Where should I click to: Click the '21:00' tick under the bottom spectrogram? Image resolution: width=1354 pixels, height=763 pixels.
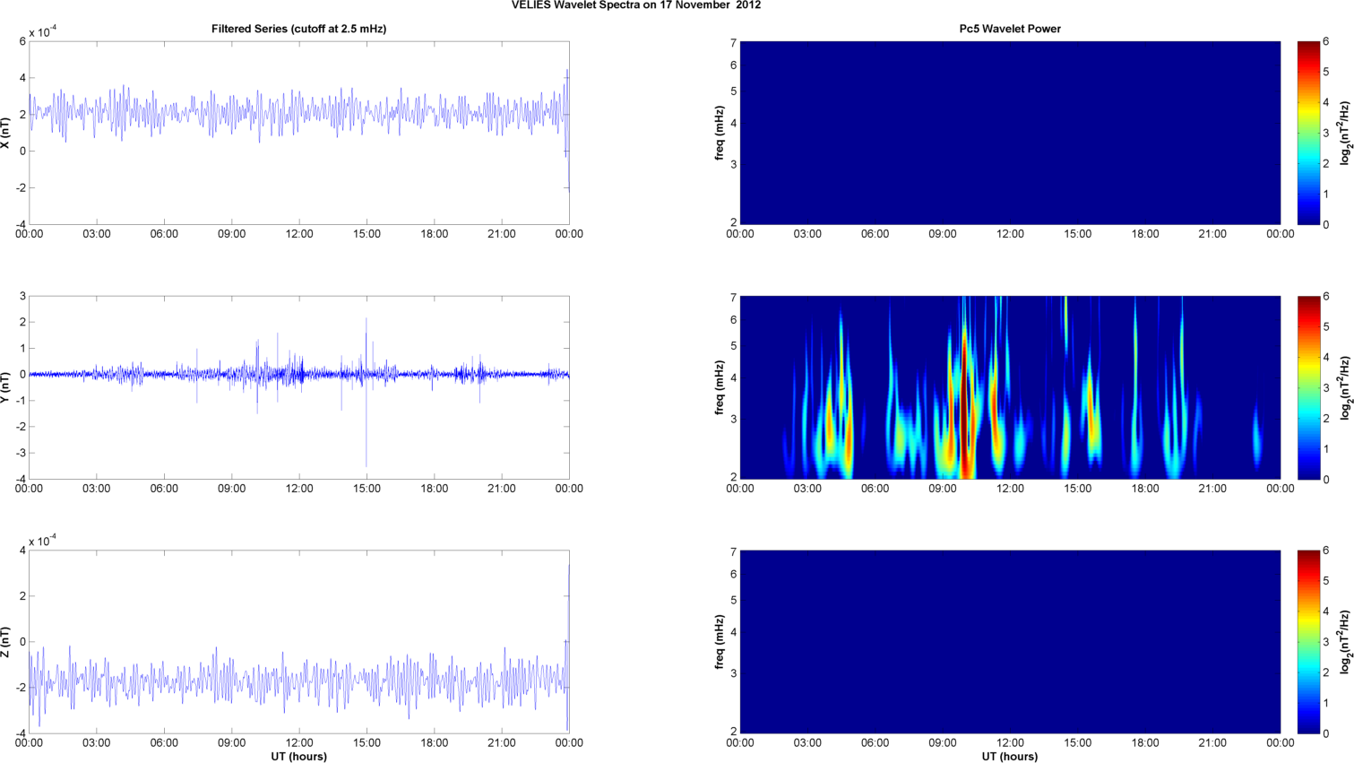point(1213,743)
